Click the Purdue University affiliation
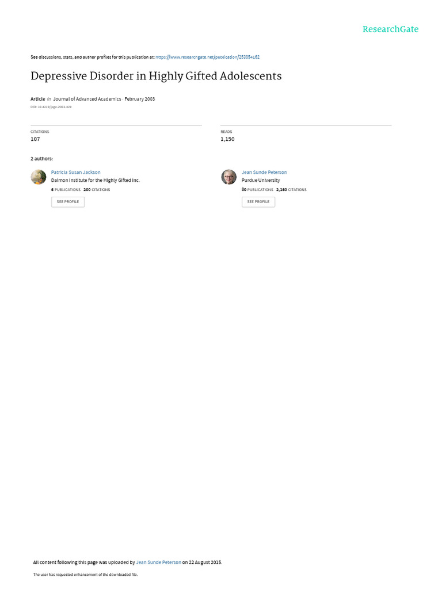This screenshot has height=589, width=442. 261,180
